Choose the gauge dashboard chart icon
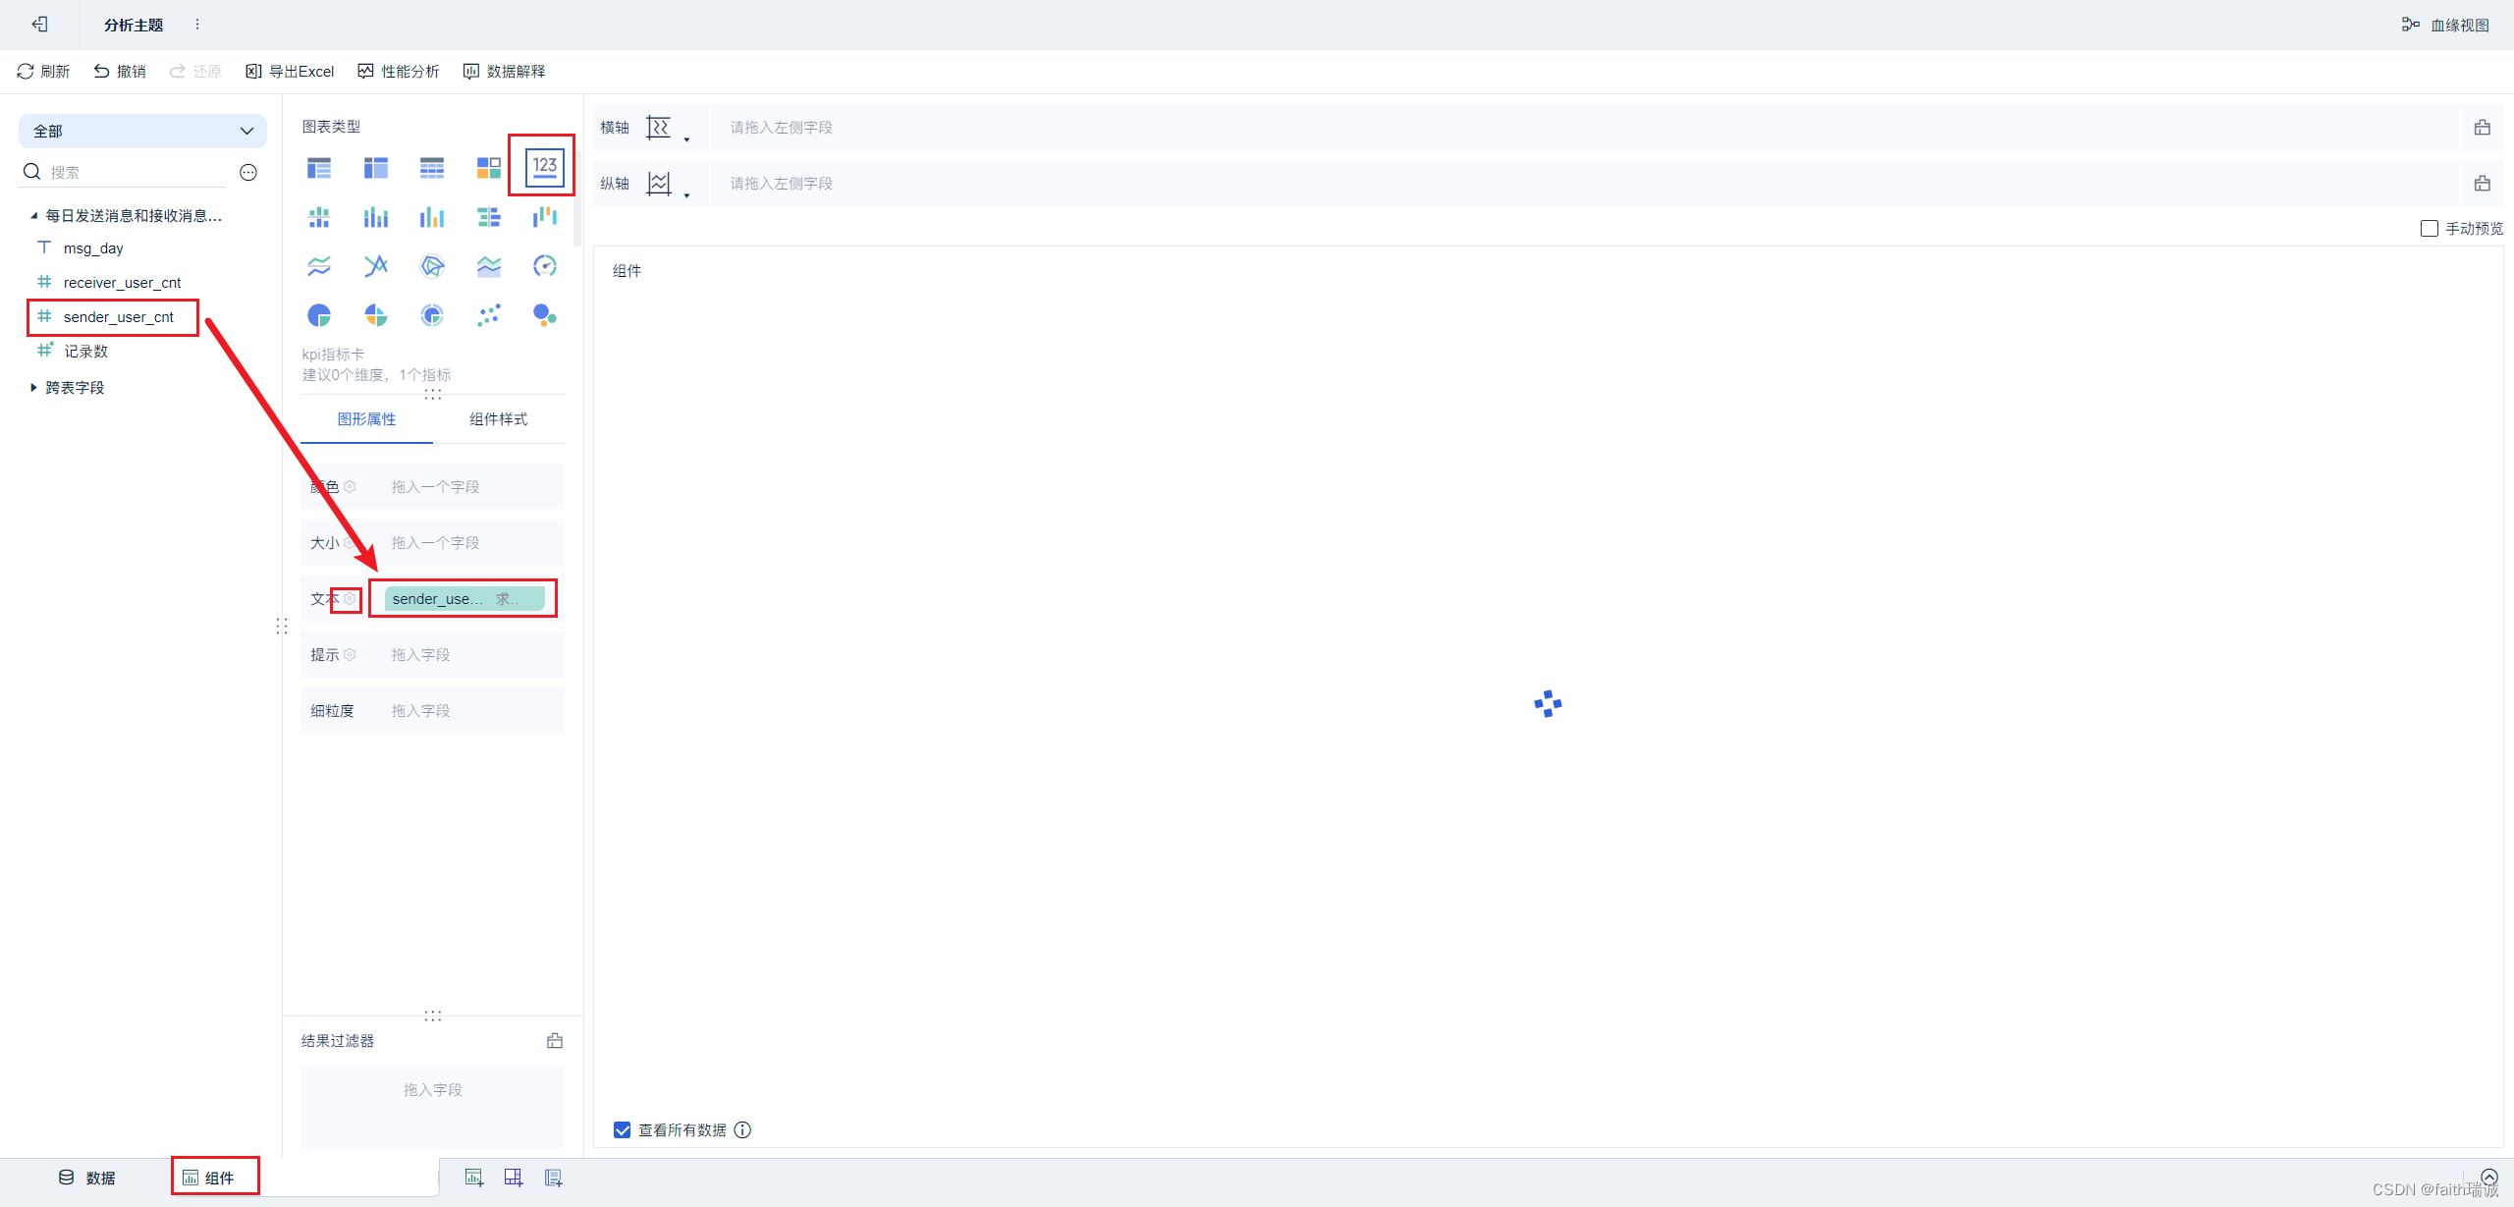 coord(544,266)
